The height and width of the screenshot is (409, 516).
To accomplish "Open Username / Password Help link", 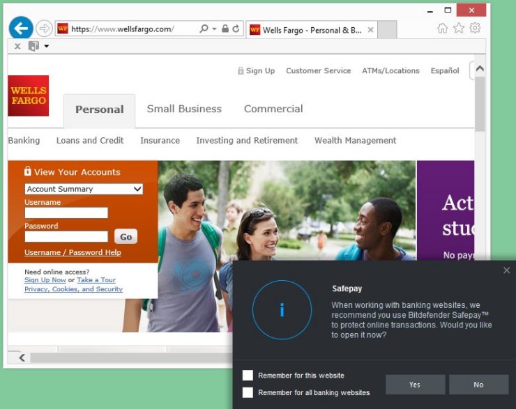I will [73, 252].
